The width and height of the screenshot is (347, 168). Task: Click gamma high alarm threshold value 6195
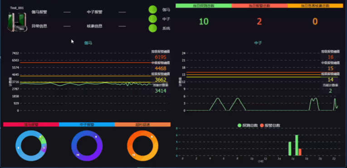161,57
